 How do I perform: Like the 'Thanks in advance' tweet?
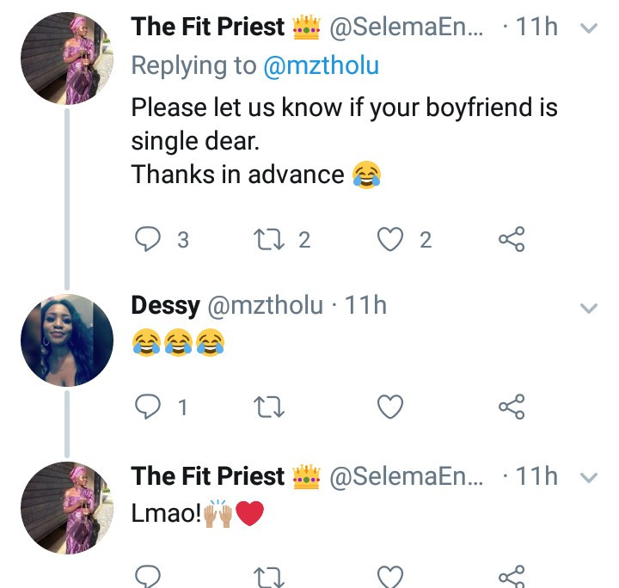point(391,240)
